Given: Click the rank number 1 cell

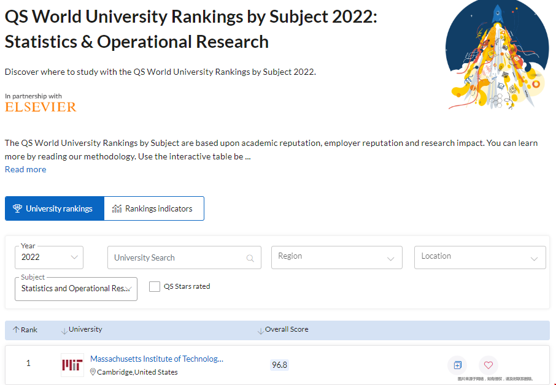Looking at the screenshot, I should 28,363.
